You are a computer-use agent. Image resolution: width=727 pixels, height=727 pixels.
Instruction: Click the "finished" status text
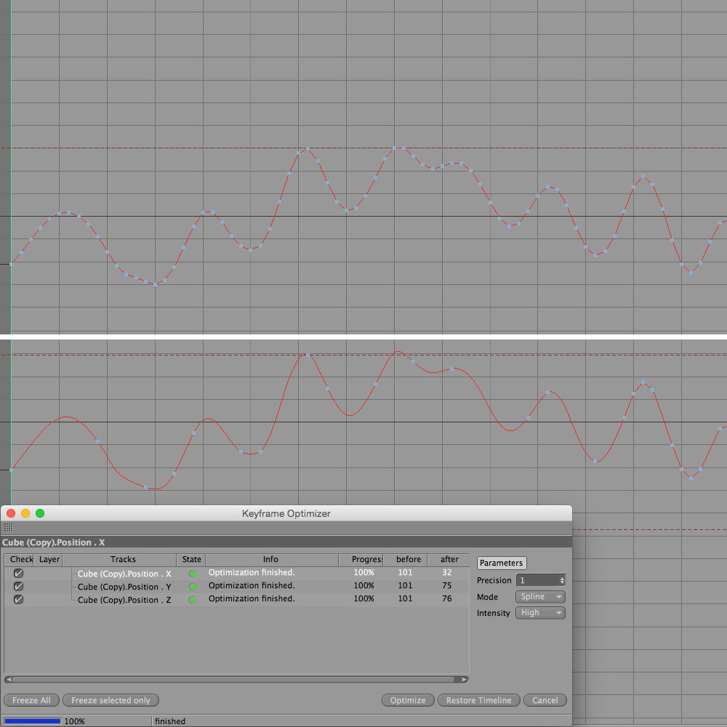(x=170, y=721)
